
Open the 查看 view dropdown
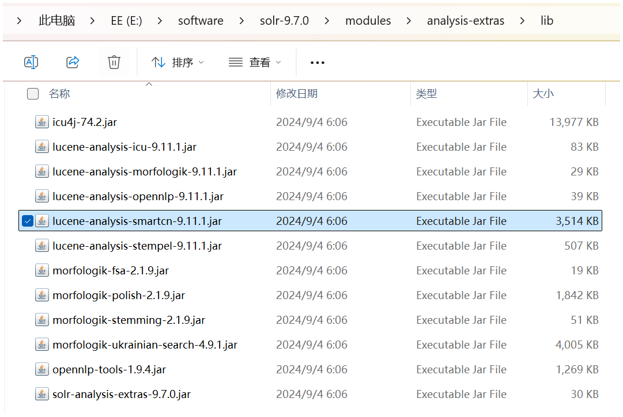255,62
